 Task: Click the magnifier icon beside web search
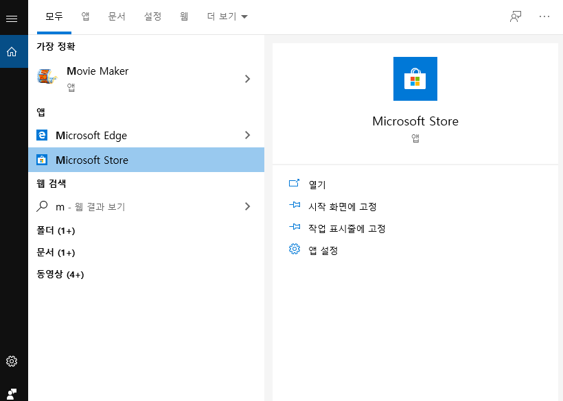[x=42, y=206]
